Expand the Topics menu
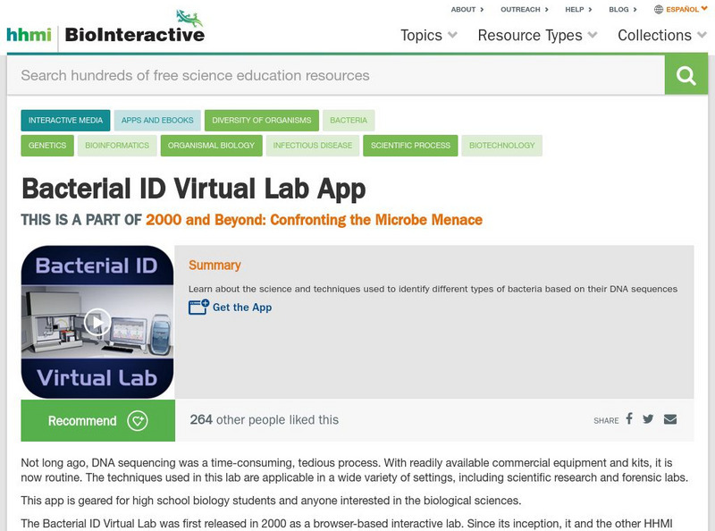715x531 pixels. pyautogui.click(x=429, y=35)
